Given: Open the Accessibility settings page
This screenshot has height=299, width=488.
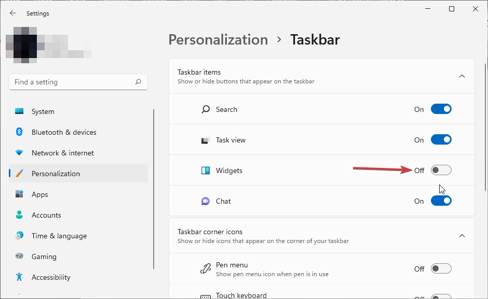Looking at the screenshot, I should point(50,277).
